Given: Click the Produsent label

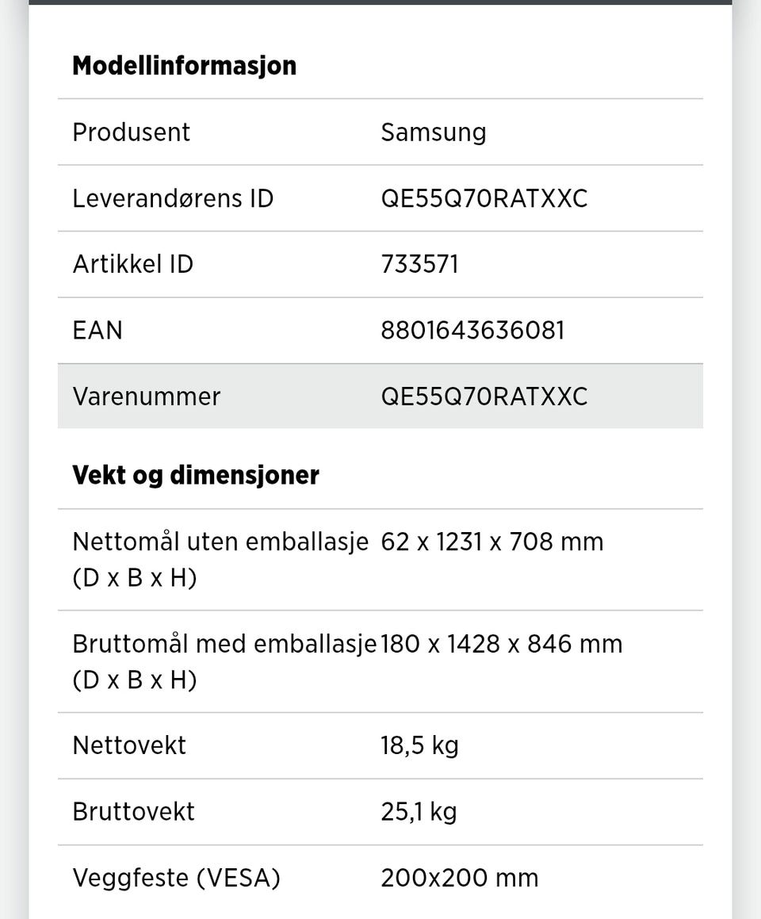Looking at the screenshot, I should [x=131, y=132].
